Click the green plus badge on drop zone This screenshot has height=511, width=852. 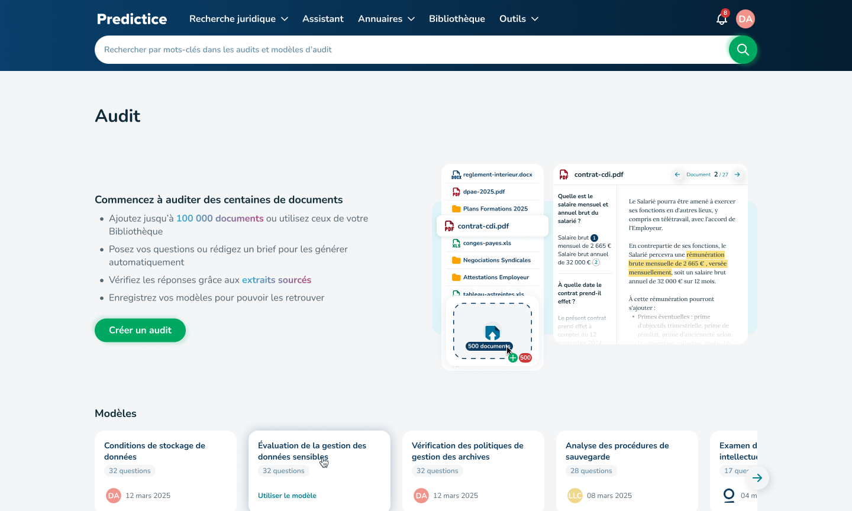[513, 358]
